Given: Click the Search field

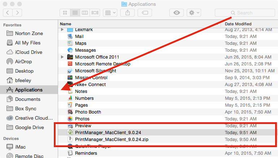Looking at the screenshot, I should 245,13.
